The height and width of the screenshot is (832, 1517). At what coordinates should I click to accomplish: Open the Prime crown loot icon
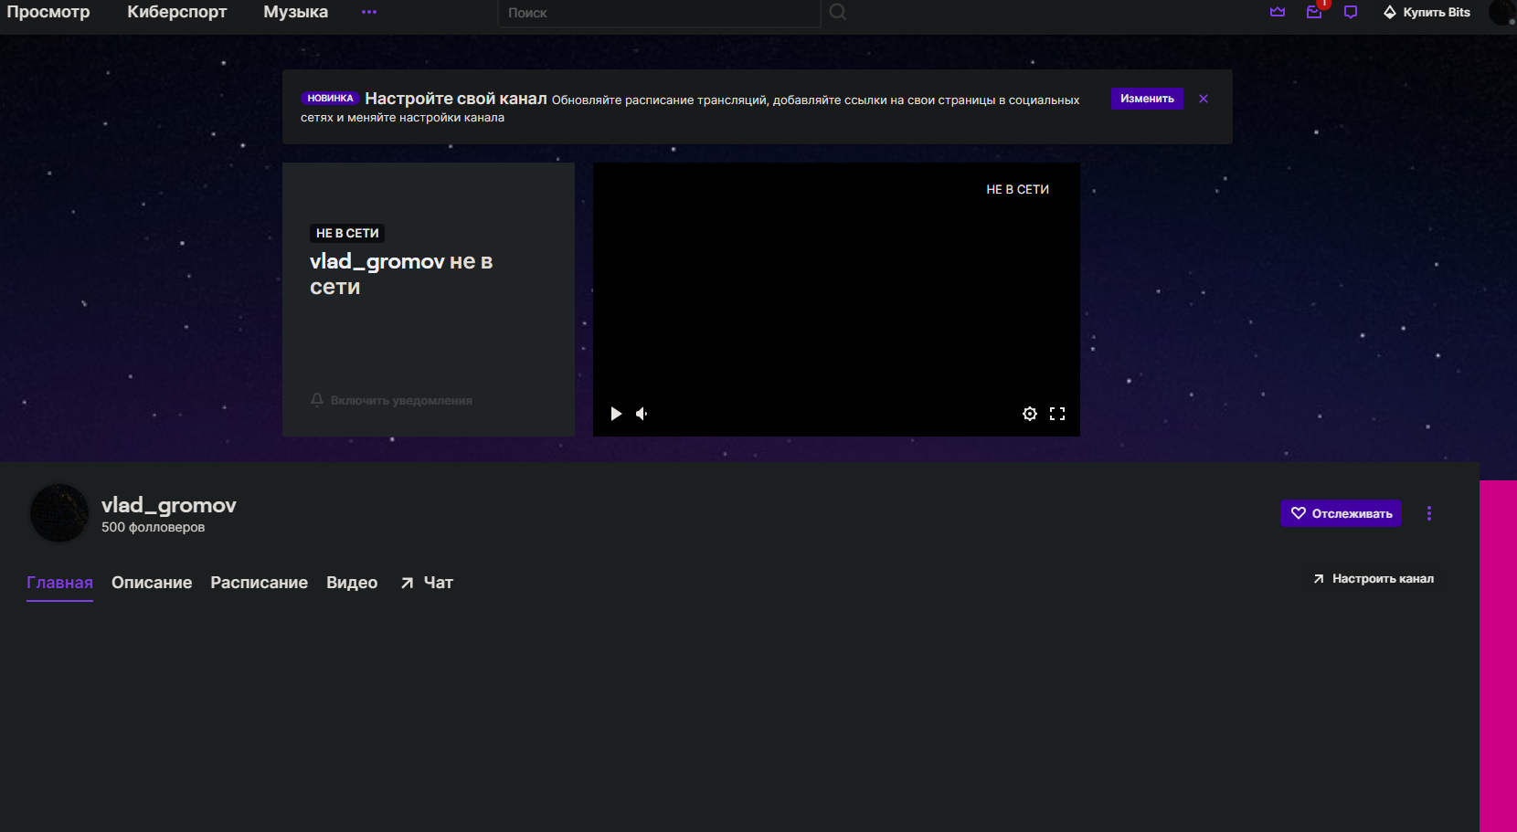[1278, 12]
